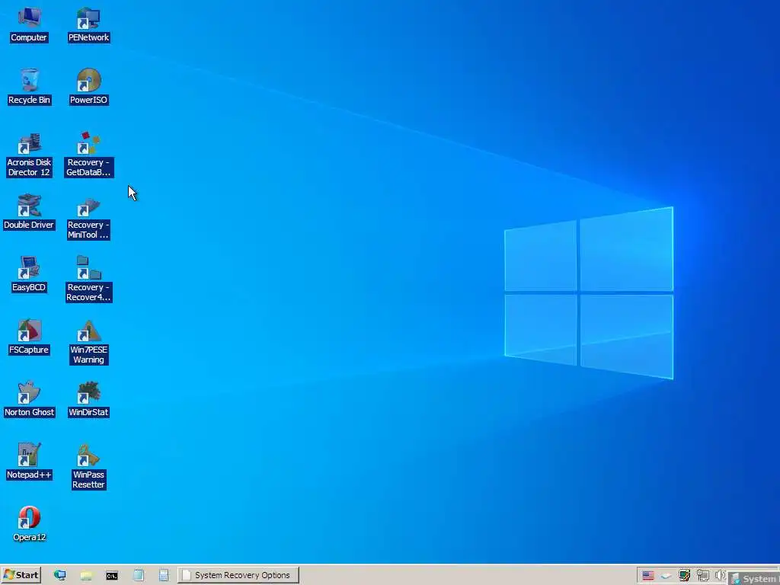Open the Computer desktop icon
This screenshot has width=780, height=585.
(29, 24)
